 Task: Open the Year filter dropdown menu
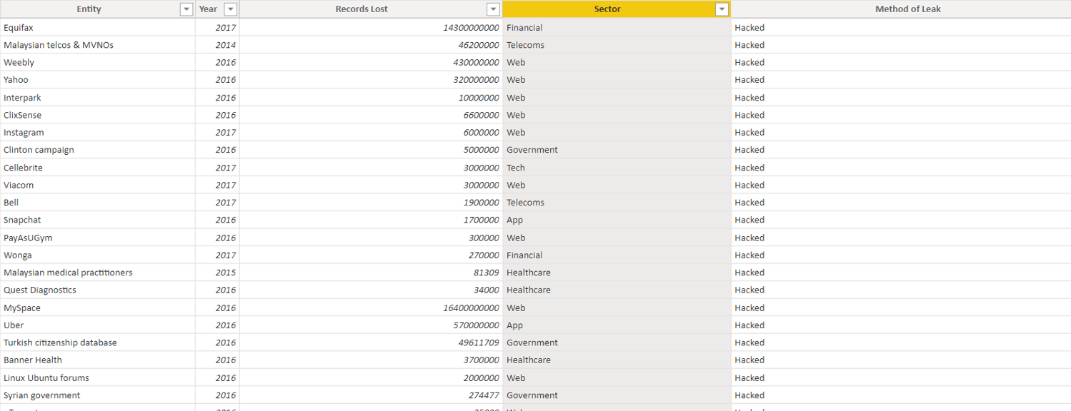[x=231, y=9]
